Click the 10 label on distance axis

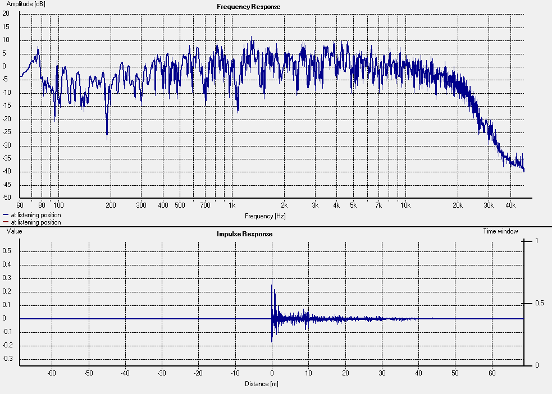(x=308, y=373)
